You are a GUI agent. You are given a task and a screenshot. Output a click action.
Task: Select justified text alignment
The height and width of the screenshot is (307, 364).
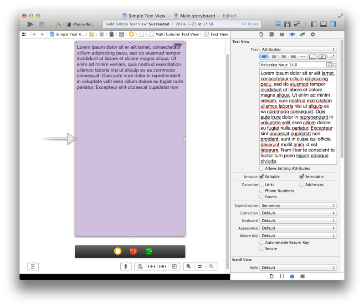[293, 56]
